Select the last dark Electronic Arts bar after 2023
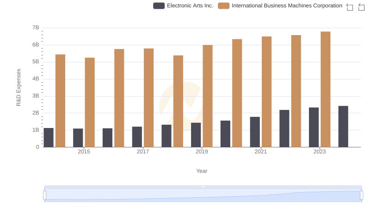The height and width of the screenshot is (213, 370). click(343, 127)
